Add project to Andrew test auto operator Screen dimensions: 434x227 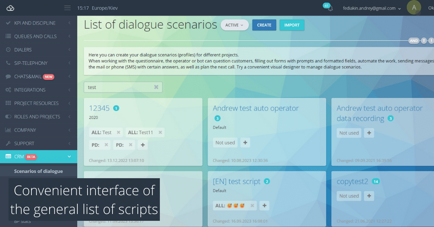pyautogui.click(x=245, y=143)
